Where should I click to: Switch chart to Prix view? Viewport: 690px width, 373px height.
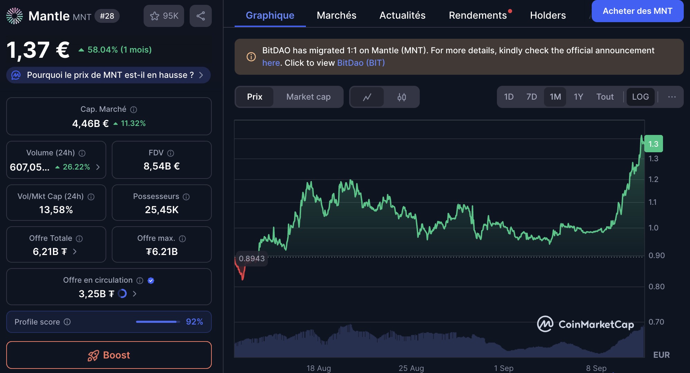click(x=255, y=97)
